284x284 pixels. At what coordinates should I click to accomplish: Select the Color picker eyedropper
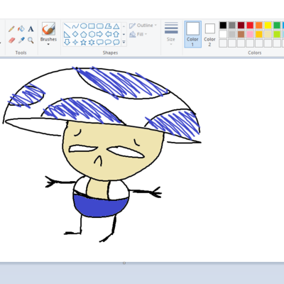tap(21, 40)
